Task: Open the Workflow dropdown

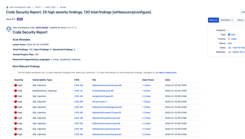Action: (227, 20)
